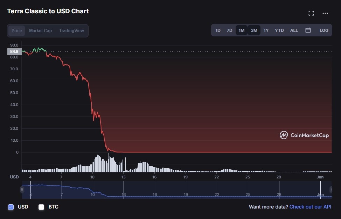
Task: Toggle LOG scale on the chart
Action: (x=324, y=30)
